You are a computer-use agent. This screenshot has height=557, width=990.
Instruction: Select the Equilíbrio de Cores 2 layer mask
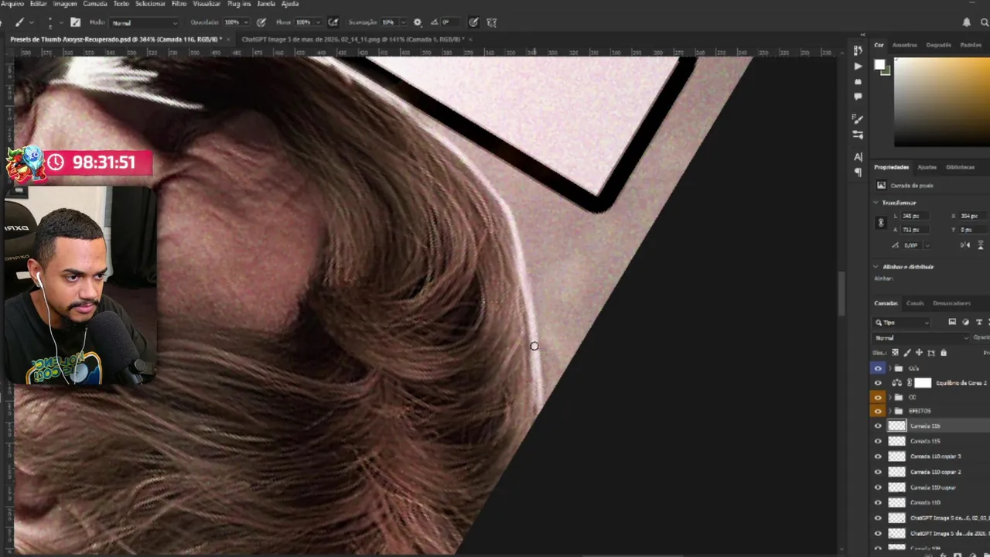coord(923,383)
